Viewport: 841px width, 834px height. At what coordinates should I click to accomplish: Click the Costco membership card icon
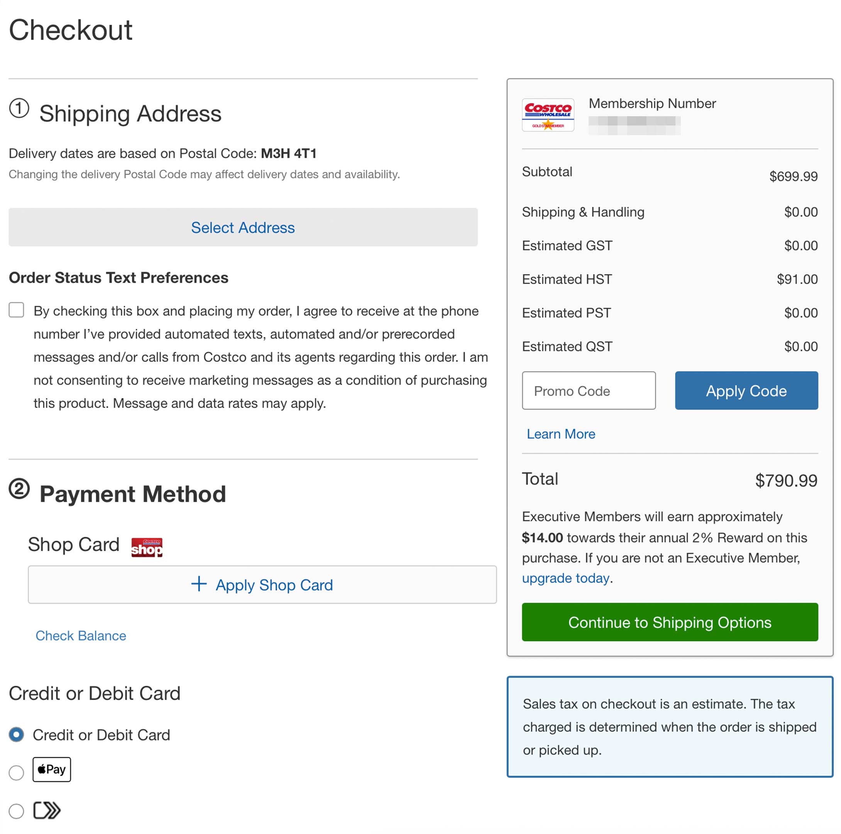point(548,115)
